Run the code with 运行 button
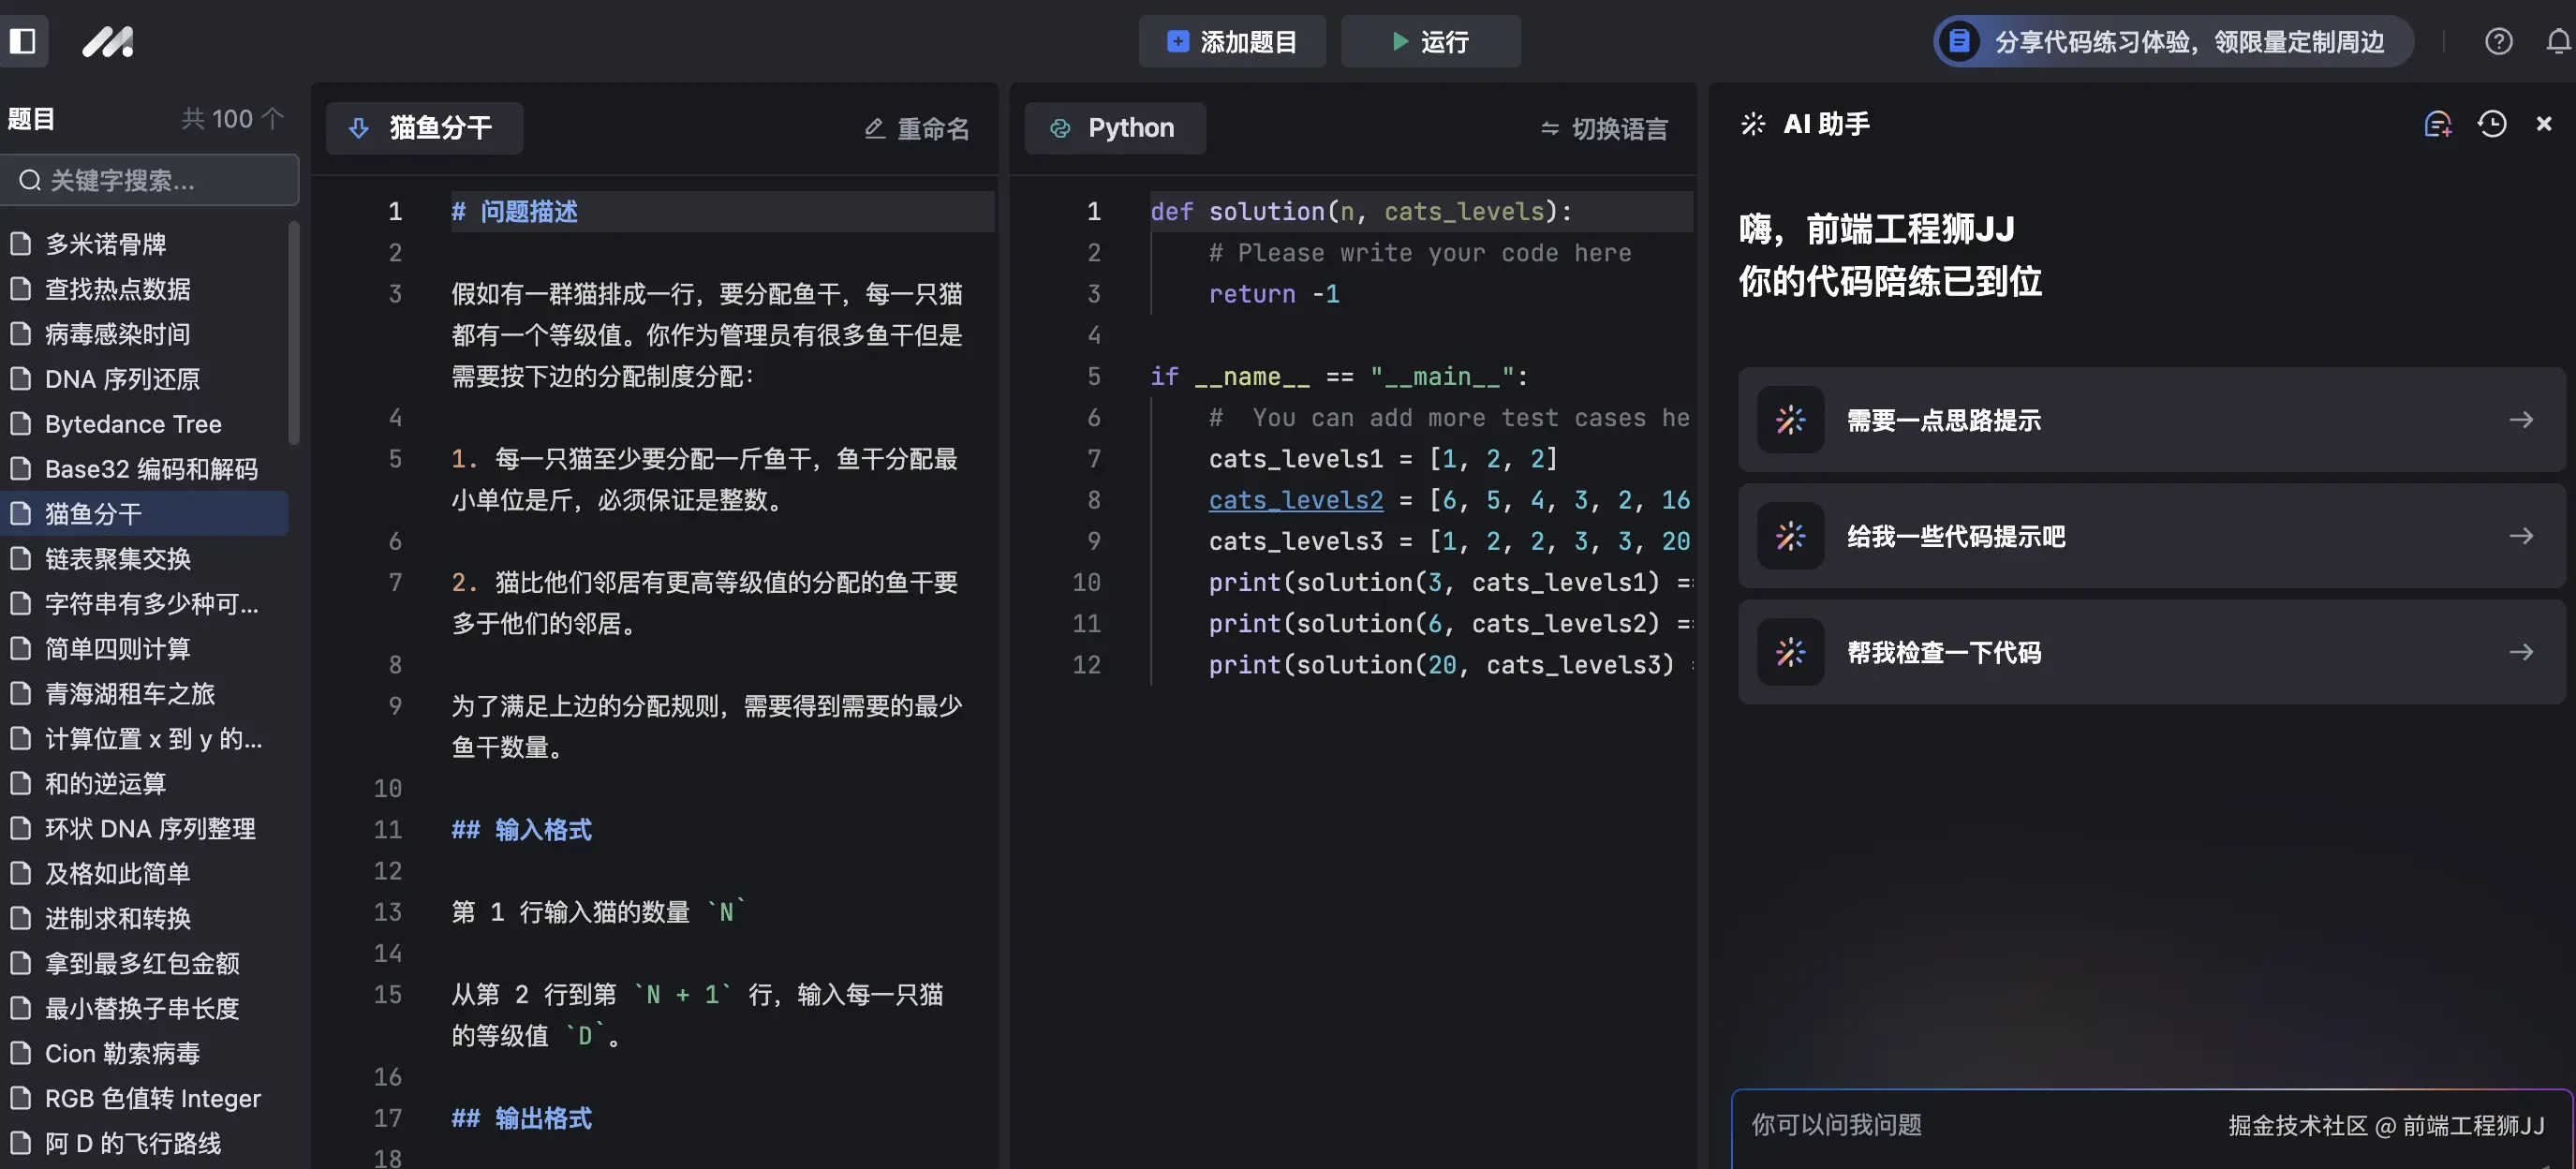This screenshot has height=1169, width=2576. (x=1430, y=41)
